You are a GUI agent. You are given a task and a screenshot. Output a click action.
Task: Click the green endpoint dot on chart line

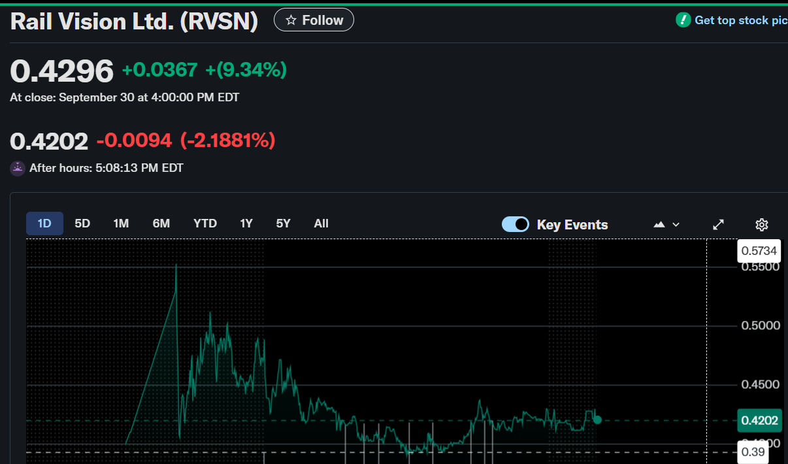(597, 420)
